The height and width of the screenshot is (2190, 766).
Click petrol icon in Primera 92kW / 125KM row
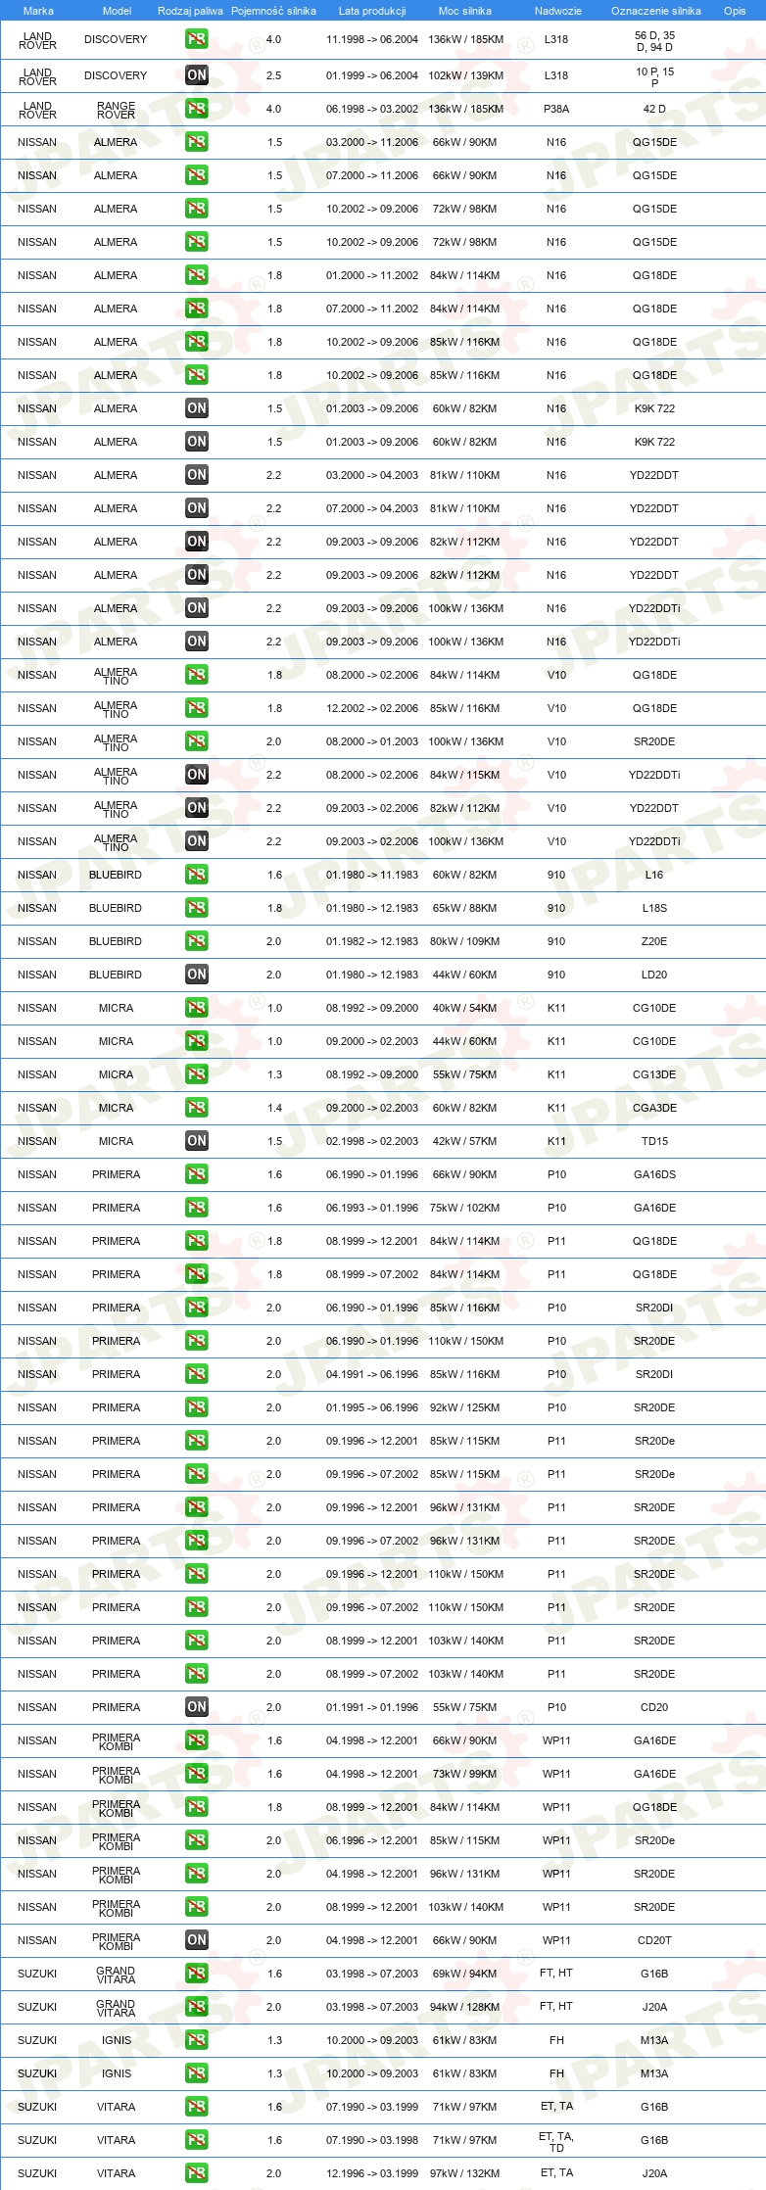tap(196, 1407)
